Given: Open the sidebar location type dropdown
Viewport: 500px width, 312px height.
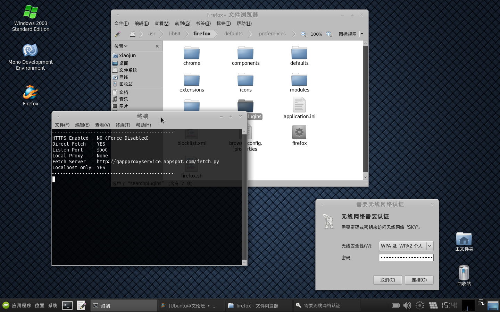Looking at the screenshot, I should [121, 46].
